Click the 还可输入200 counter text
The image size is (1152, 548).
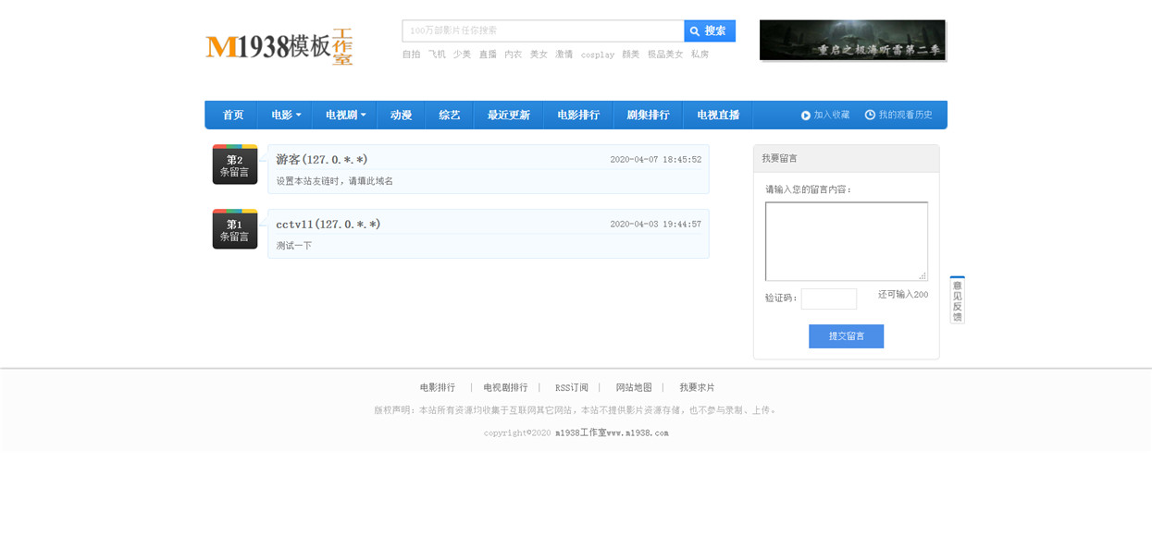click(x=903, y=294)
